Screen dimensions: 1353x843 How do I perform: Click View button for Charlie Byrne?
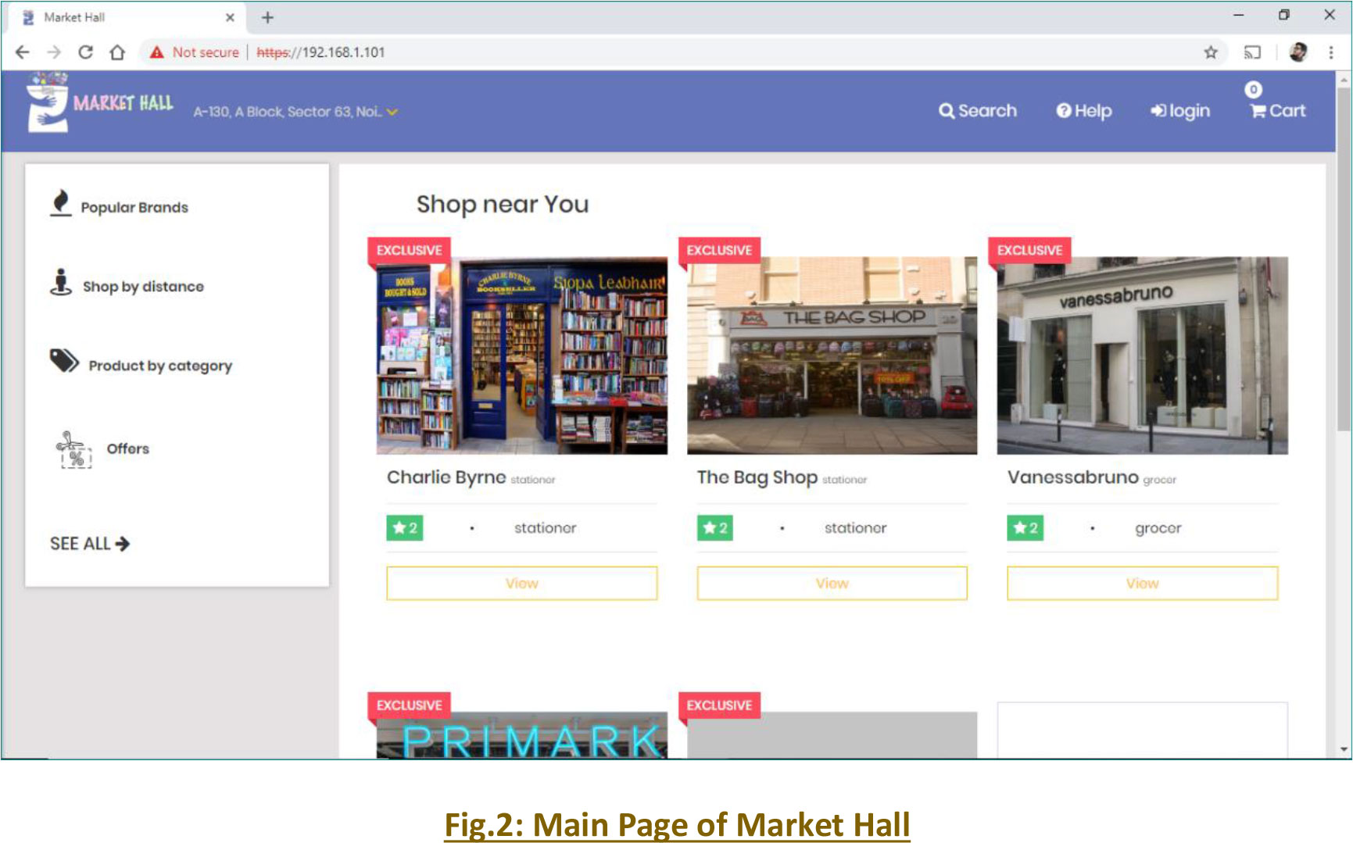point(521,583)
